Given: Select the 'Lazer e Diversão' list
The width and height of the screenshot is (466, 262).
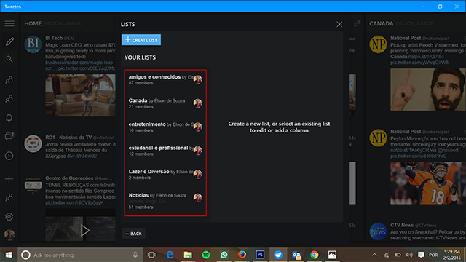Looking at the screenshot, I should (165, 175).
